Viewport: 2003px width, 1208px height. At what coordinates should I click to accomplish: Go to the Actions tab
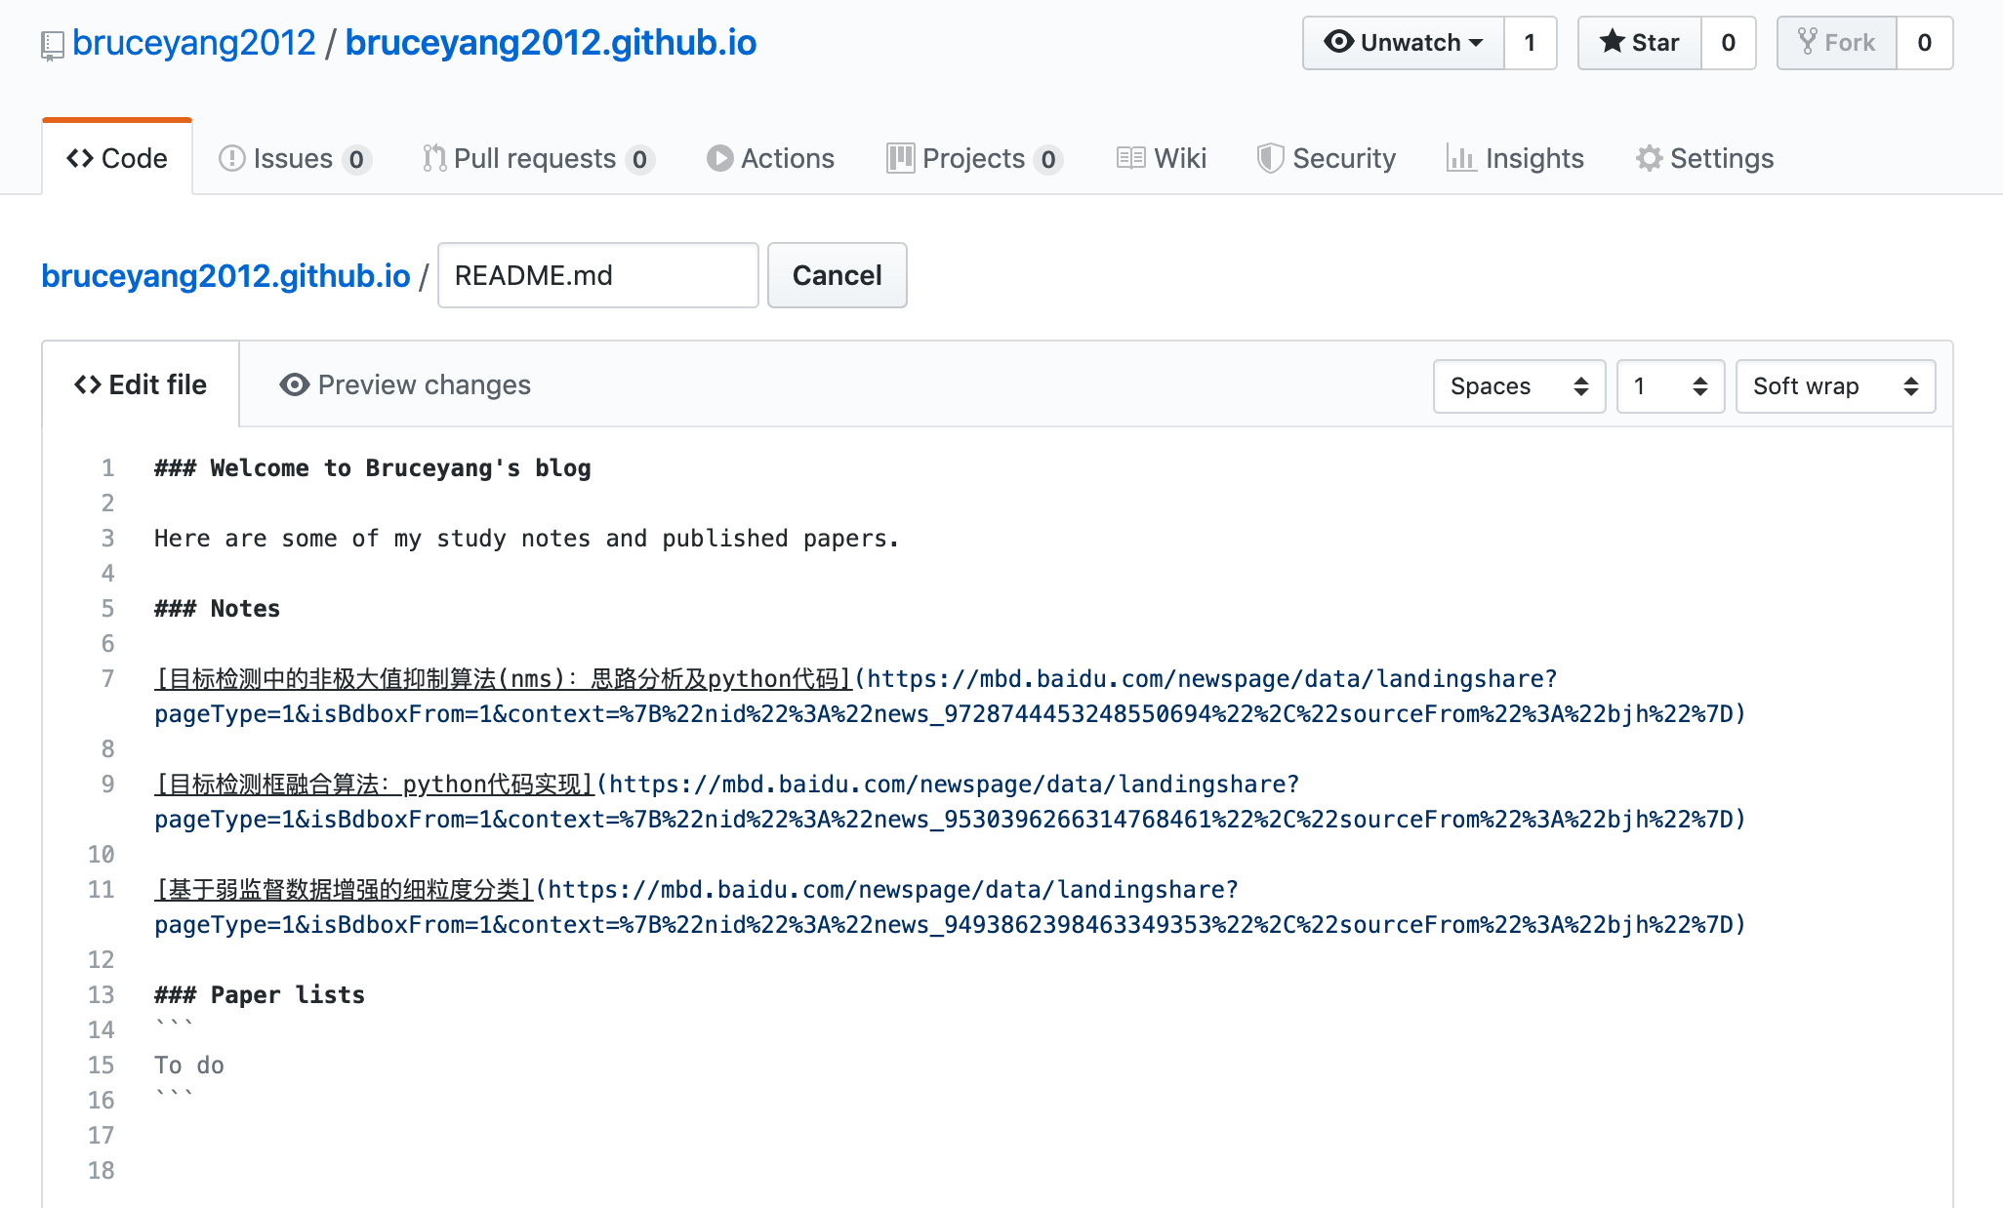[771, 158]
